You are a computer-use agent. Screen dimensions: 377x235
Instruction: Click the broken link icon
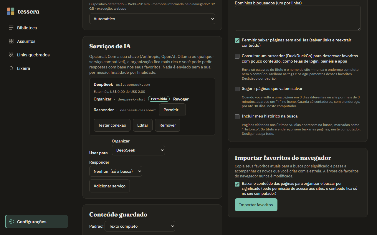click(x=11, y=55)
